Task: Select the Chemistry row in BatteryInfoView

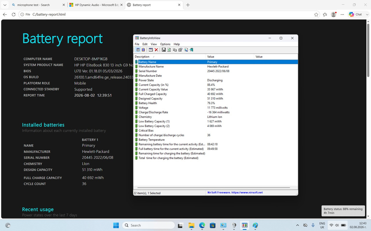Action: 216,117
